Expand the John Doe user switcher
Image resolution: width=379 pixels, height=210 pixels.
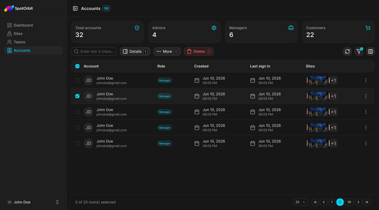coord(33,202)
